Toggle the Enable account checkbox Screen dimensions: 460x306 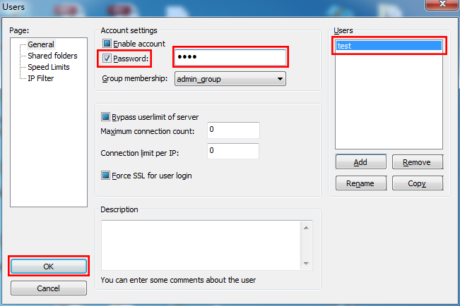107,44
